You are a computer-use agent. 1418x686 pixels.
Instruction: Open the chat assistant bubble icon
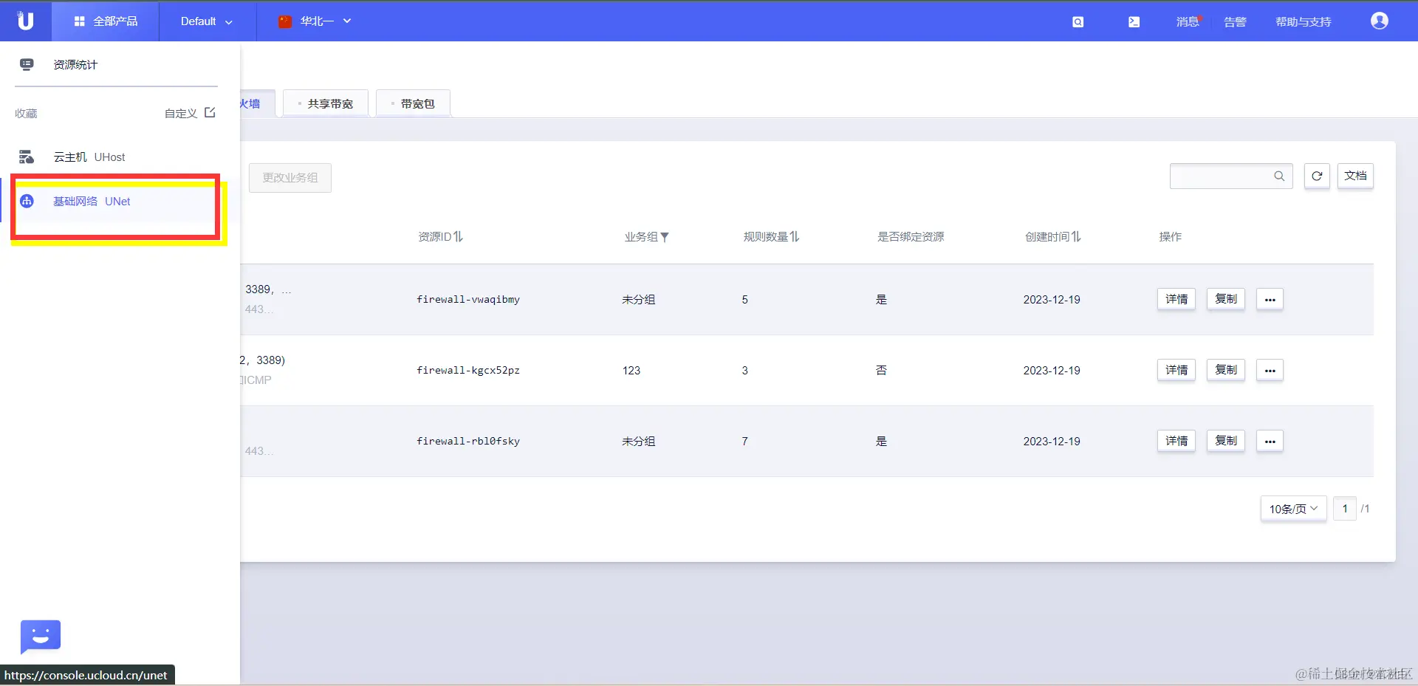click(40, 637)
